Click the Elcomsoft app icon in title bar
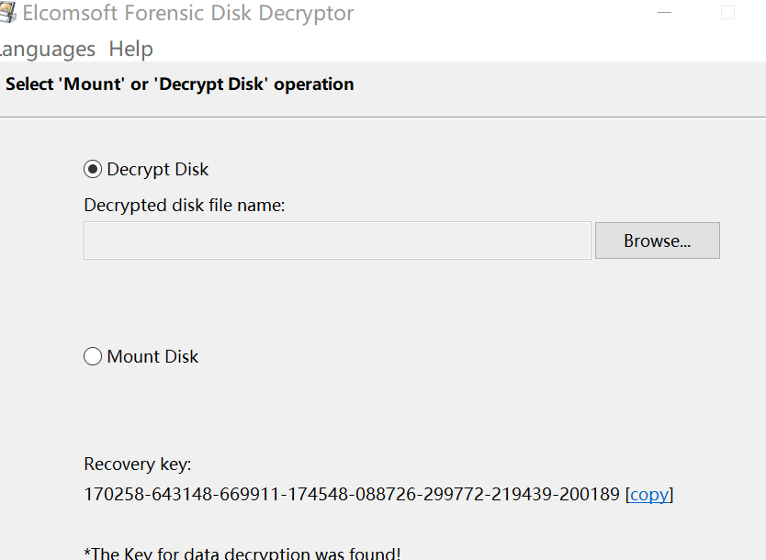 [6, 14]
